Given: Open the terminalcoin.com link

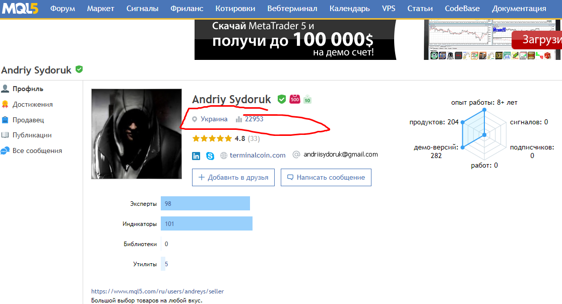Looking at the screenshot, I should [258, 155].
